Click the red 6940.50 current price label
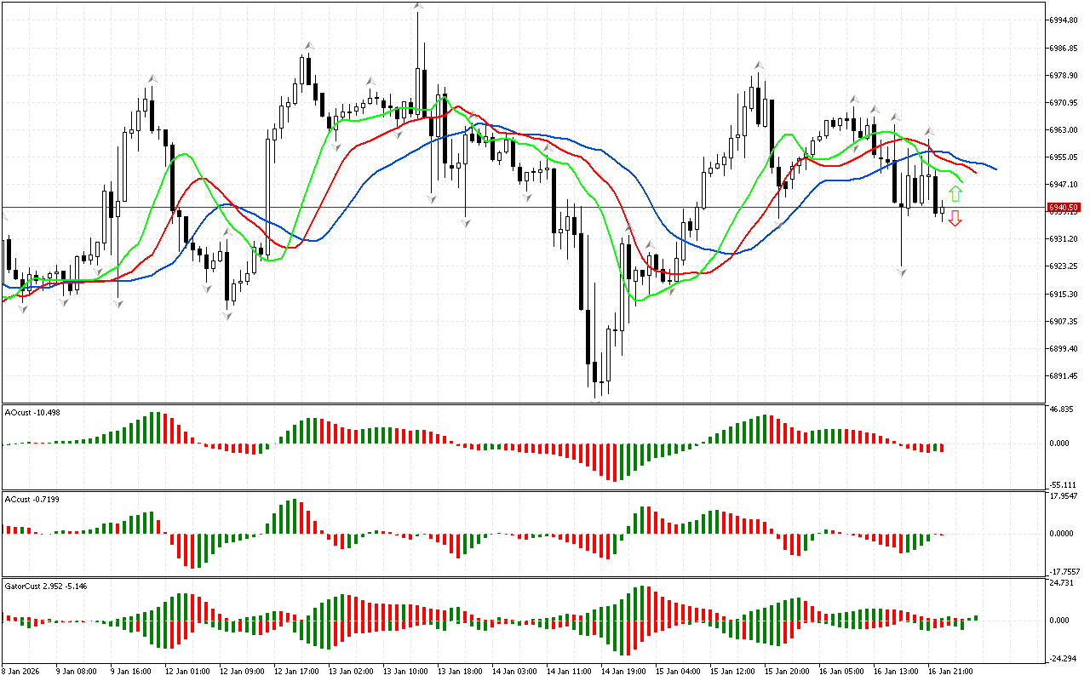Screen dimensions: 1090x681 pyautogui.click(x=1064, y=208)
